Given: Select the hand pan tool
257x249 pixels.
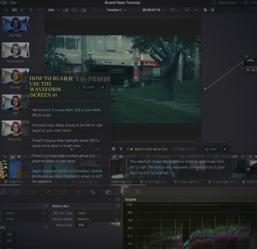Looking at the screenshot, I should tap(212, 10).
